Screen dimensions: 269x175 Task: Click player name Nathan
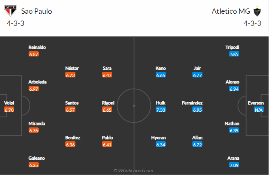pyautogui.click(x=232, y=123)
